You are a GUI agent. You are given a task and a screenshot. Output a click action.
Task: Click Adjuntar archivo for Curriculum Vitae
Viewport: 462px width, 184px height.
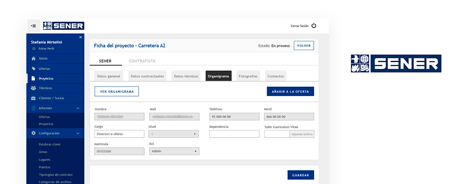point(302,134)
